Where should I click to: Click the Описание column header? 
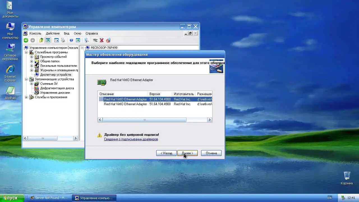pyautogui.click(x=123, y=94)
